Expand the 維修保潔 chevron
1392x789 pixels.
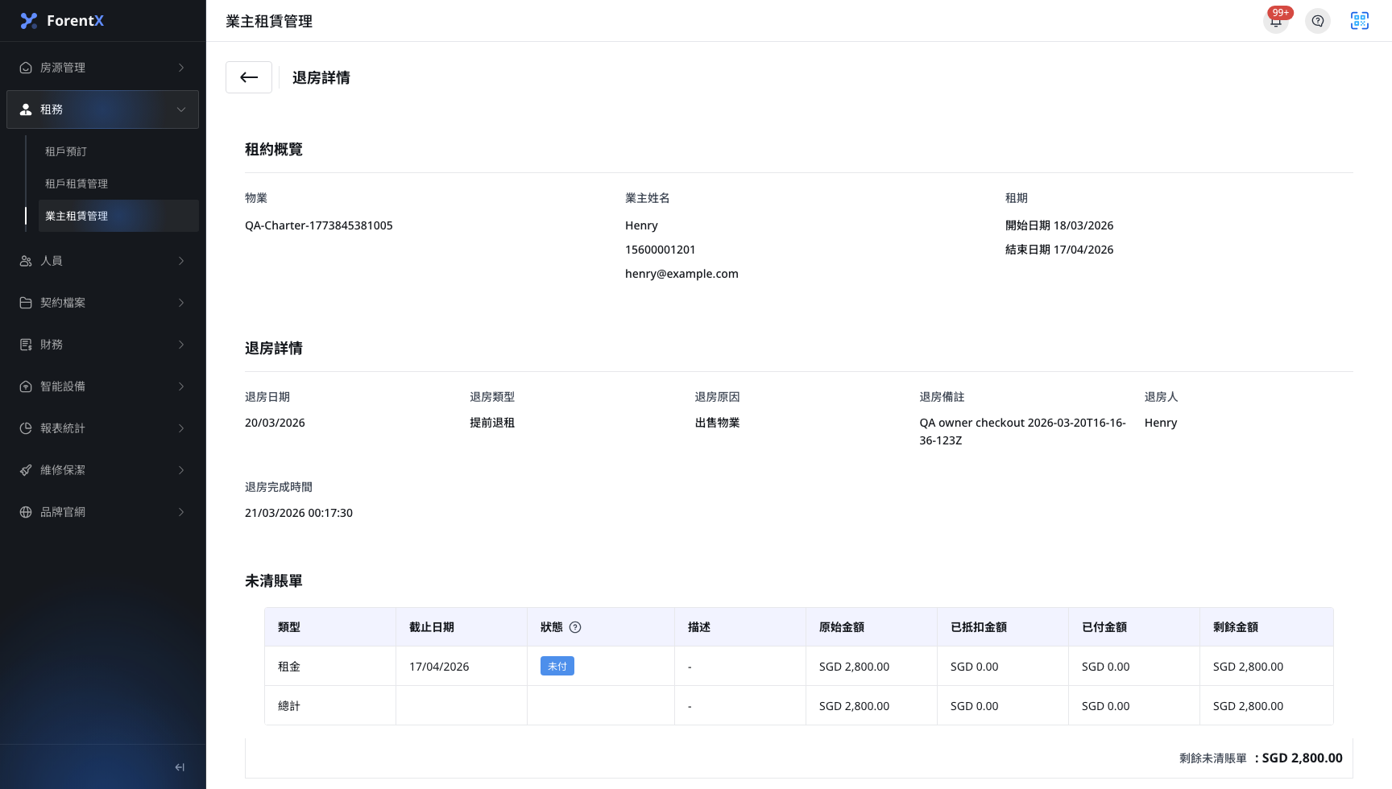[x=181, y=470]
